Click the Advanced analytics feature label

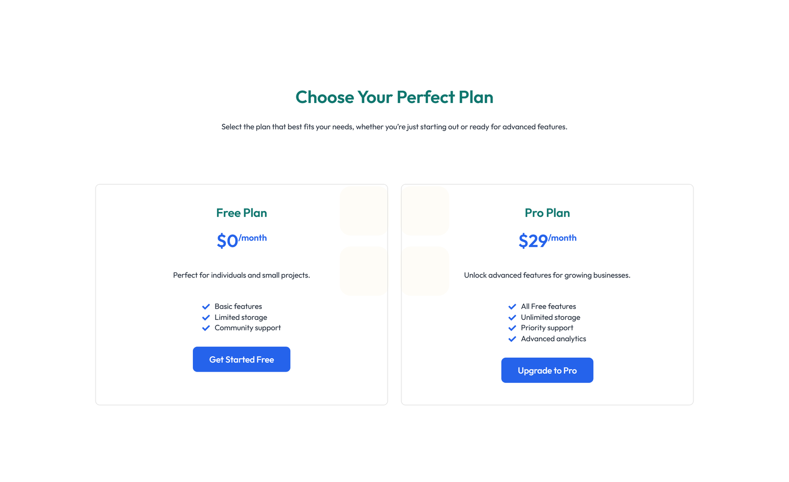point(553,339)
